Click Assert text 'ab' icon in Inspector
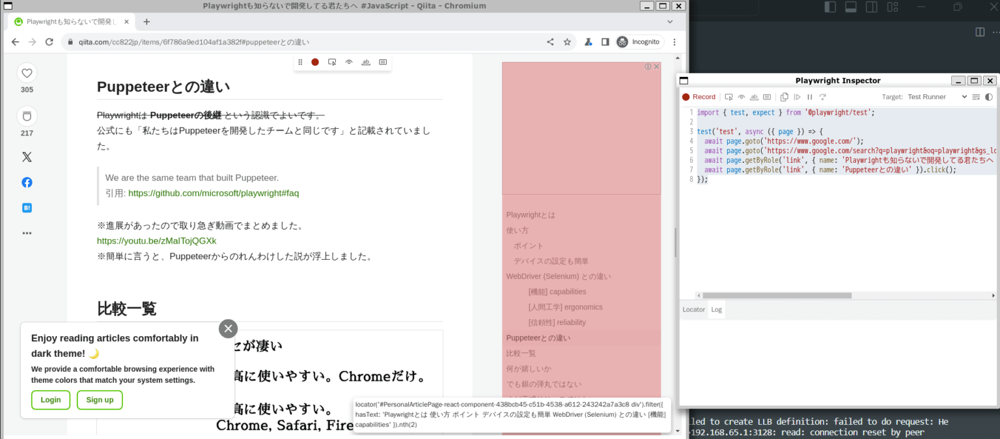Screen dimensions: 1000x439 pos(754,97)
